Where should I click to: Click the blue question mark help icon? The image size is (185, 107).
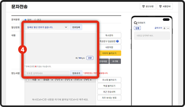(x=117, y=41)
